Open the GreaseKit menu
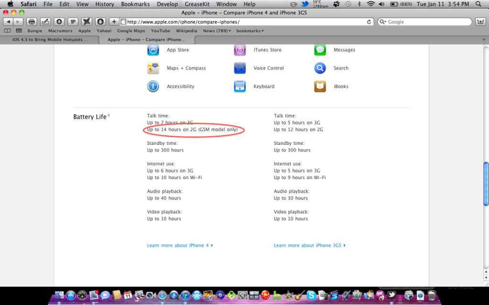 197,4
